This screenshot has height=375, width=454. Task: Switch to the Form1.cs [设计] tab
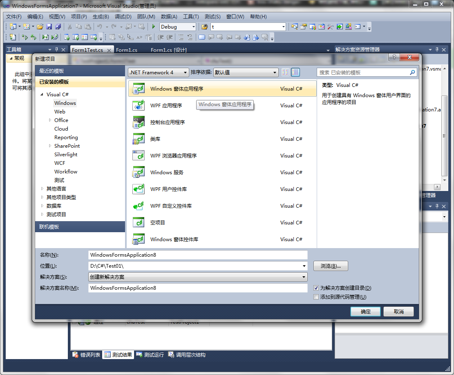[168, 50]
